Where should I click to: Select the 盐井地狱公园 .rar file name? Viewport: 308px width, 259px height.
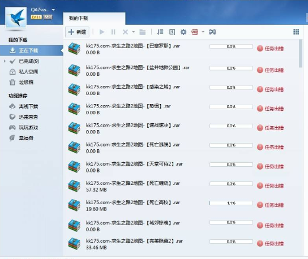click(x=138, y=67)
